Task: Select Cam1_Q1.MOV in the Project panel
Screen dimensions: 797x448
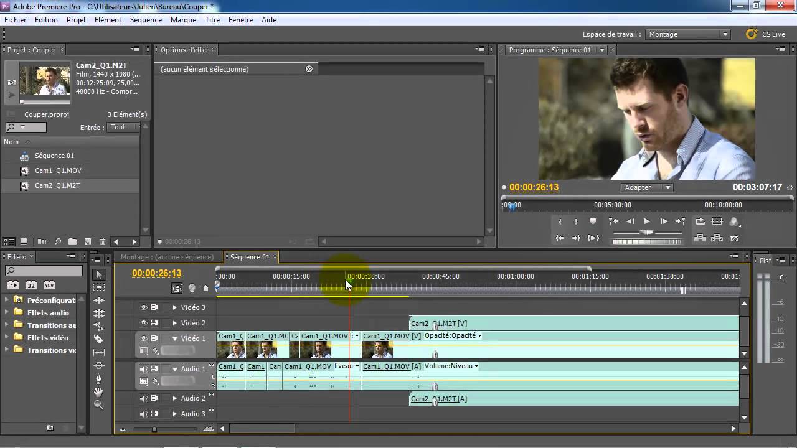Action: 58,170
